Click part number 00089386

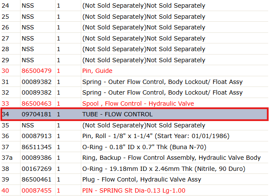point(36,158)
